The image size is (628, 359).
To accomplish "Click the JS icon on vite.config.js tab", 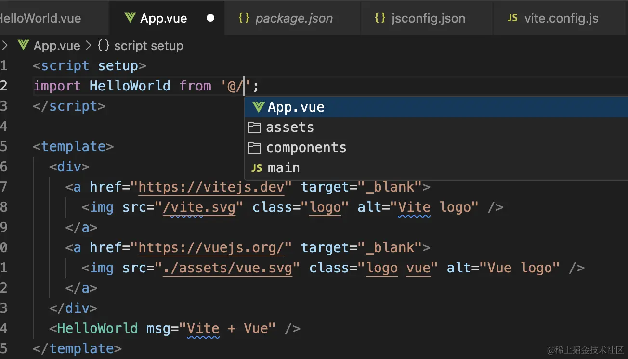I will (513, 18).
